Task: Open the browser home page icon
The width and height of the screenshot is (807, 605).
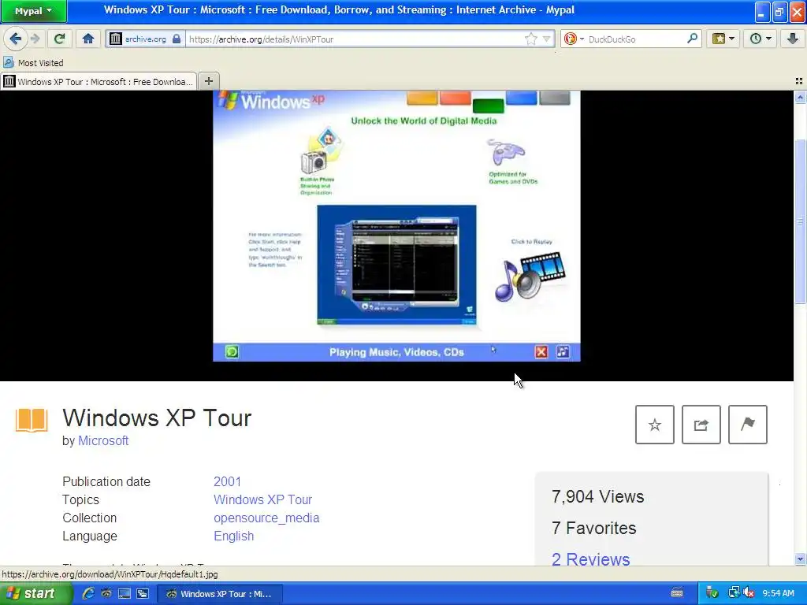Action: (88, 39)
